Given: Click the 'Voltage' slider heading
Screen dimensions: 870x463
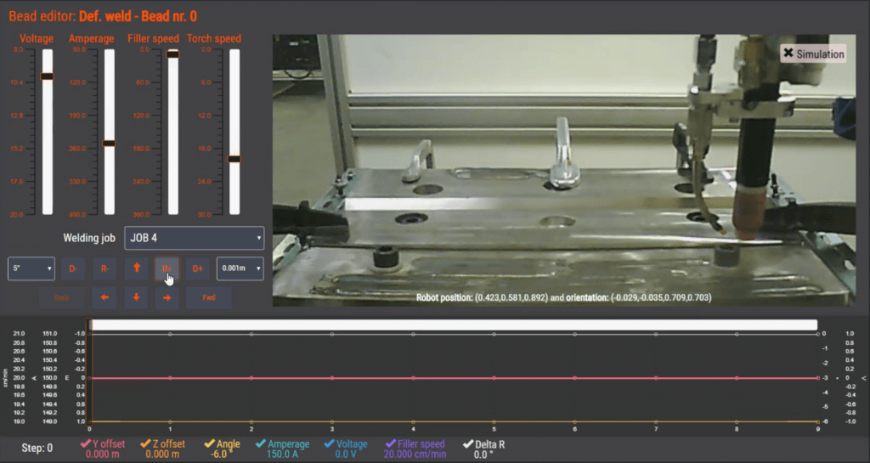Looking at the screenshot, I should (x=37, y=39).
